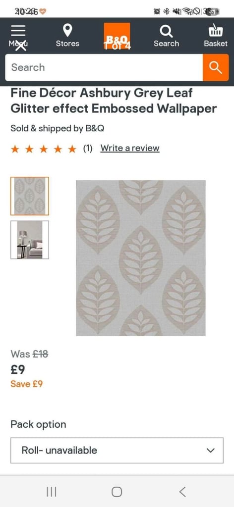
Task: Tap the Android back navigation button
Action: pos(182,492)
